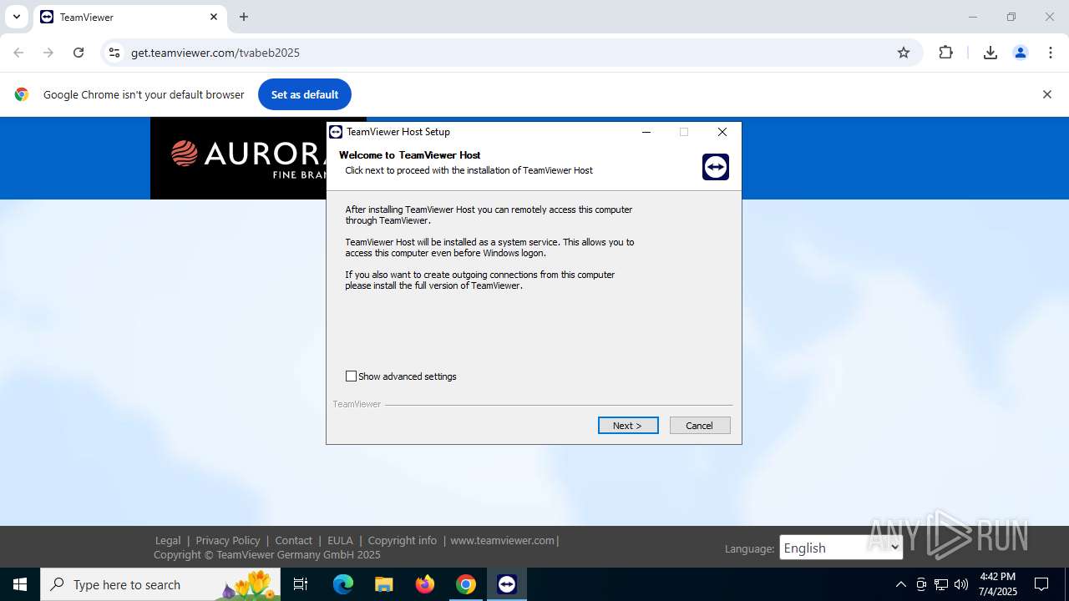Go back in Chrome browser
Screen dimensions: 1069x601
[x=18, y=53]
